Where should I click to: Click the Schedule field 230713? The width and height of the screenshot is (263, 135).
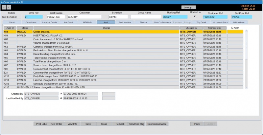click(x=118, y=17)
